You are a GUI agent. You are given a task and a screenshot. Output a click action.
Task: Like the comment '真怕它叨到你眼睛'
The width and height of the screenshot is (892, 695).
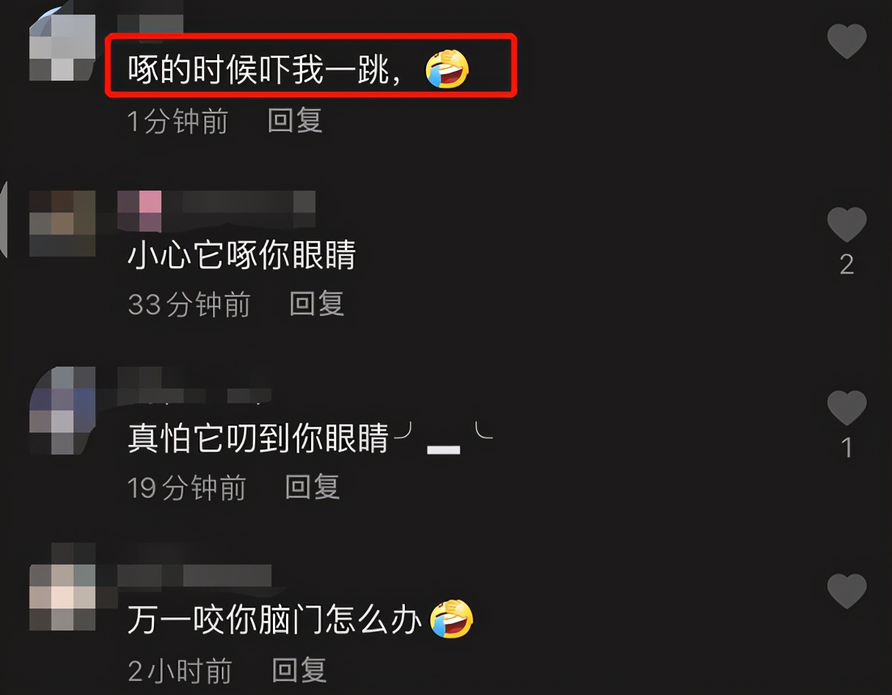847,408
